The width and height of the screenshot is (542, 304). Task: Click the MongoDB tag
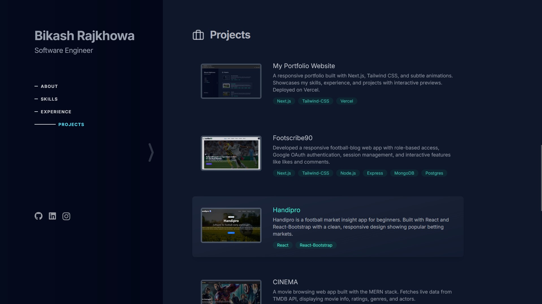tap(404, 173)
